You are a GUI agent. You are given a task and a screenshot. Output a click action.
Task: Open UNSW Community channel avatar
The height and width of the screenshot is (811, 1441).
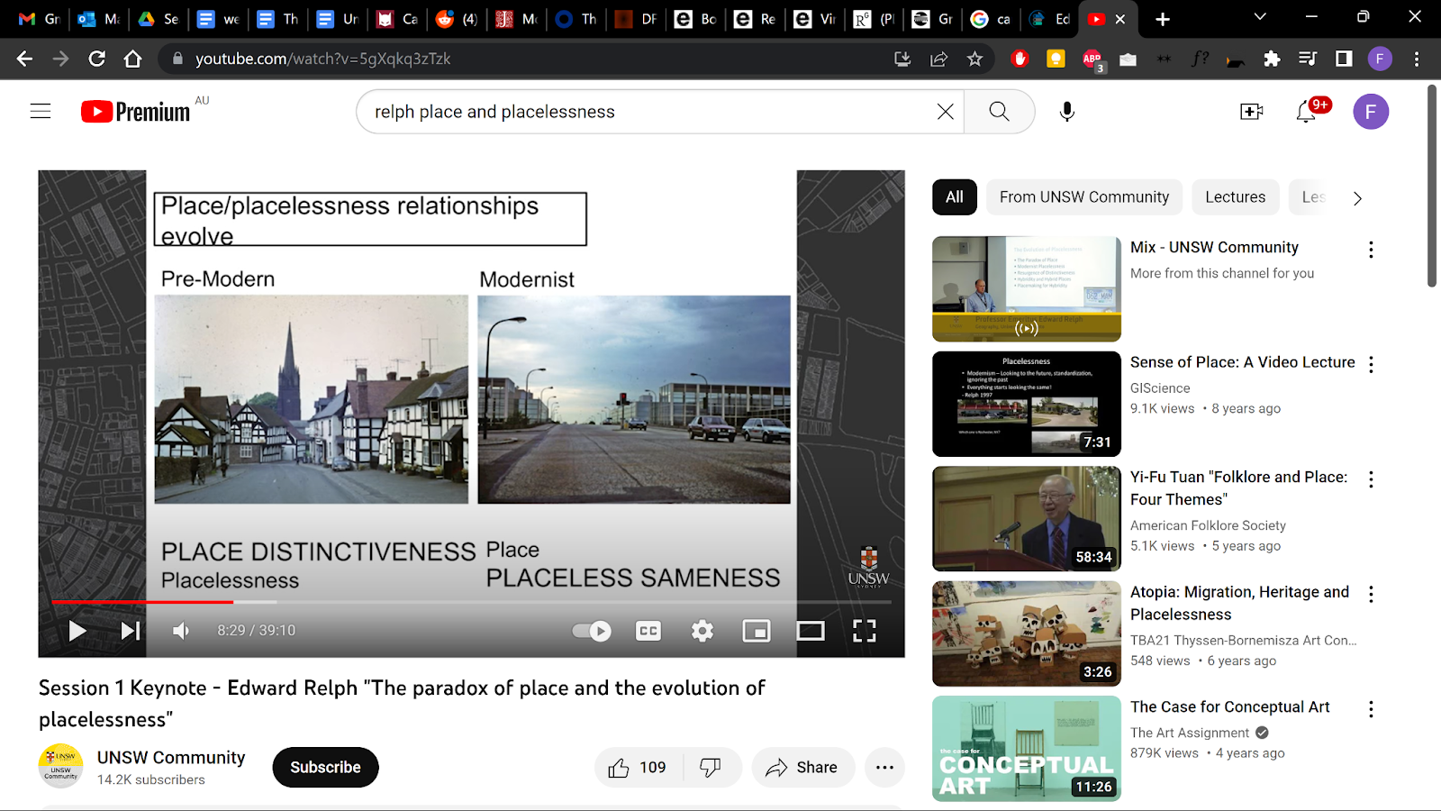[x=60, y=766]
